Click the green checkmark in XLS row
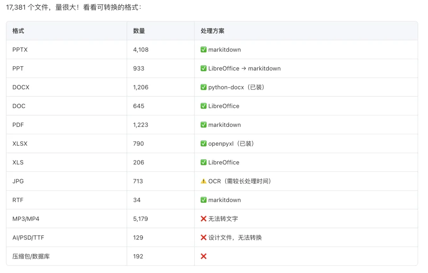The height and width of the screenshot is (273, 428). coord(203,162)
